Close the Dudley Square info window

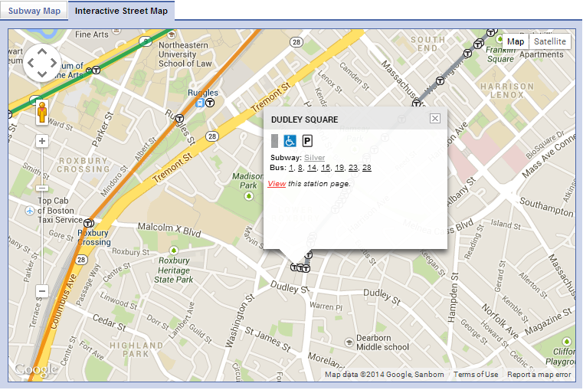pyautogui.click(x=435, y=118)
